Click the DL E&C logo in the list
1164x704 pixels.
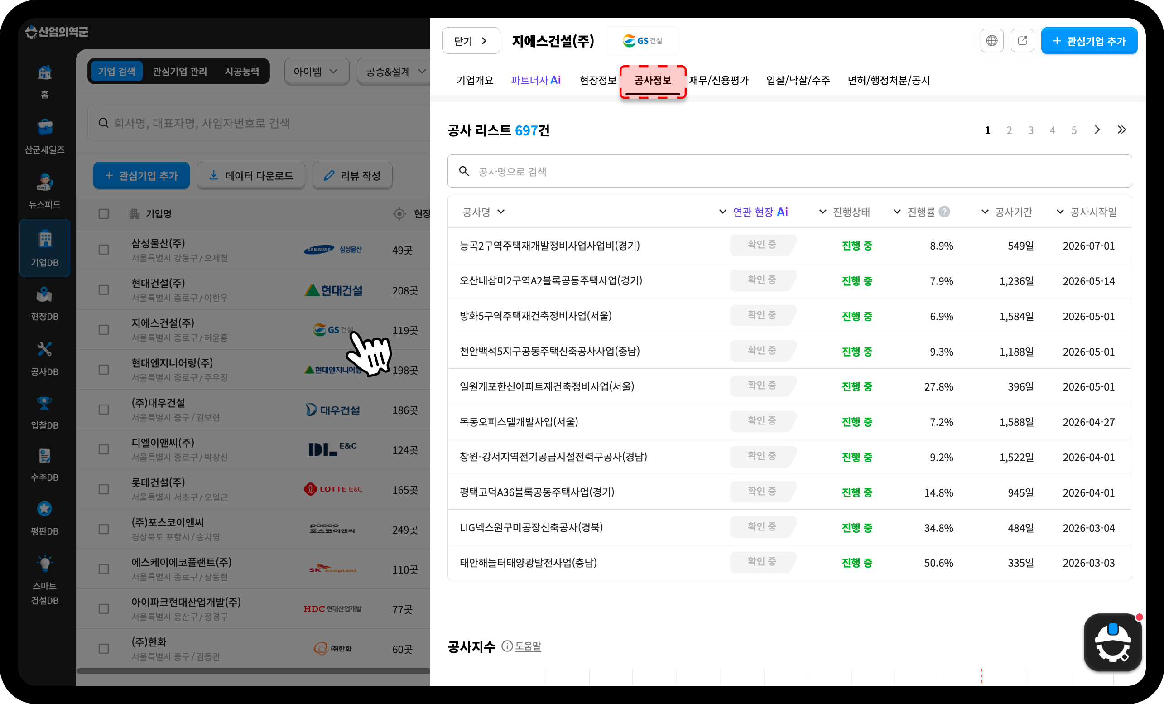[332, 449]
